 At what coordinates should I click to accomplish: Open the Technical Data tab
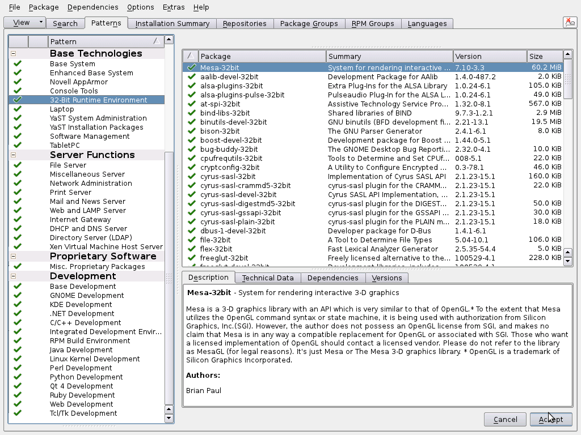click(x=268, y=278)
